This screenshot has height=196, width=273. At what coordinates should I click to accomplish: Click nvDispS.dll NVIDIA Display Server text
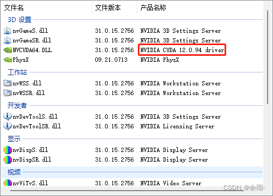click(174, 150)
